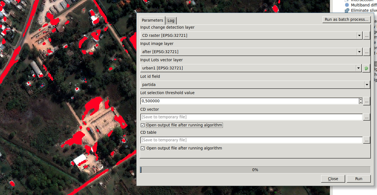Click 'Multiband diff' text in processing toolbox
The height and width of the screenshot is (195, 377).
(363, 5)
